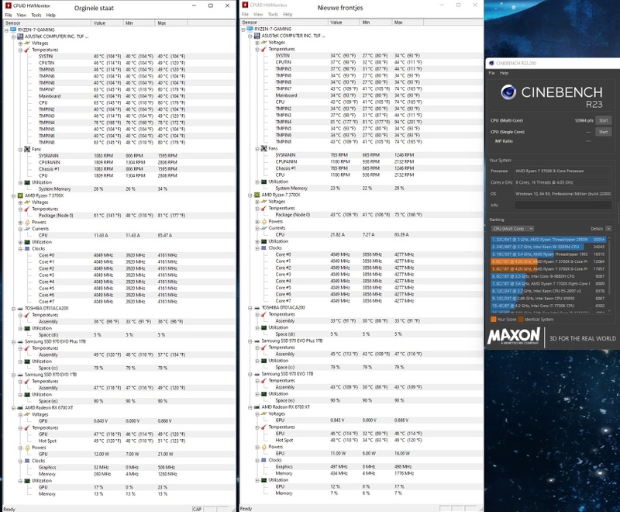Click ASUSTeK Temperatures thermometer icon in Orginele staat window
Image resolution: width=620 pixels, height=512 pixels.
pos(27,50)
